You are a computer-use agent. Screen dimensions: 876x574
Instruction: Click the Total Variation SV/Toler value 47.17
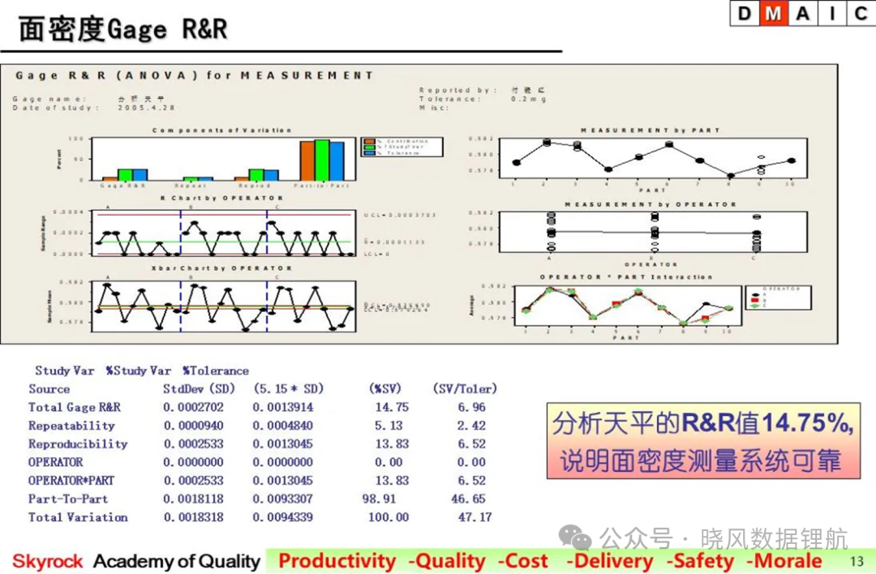[474, 517]
